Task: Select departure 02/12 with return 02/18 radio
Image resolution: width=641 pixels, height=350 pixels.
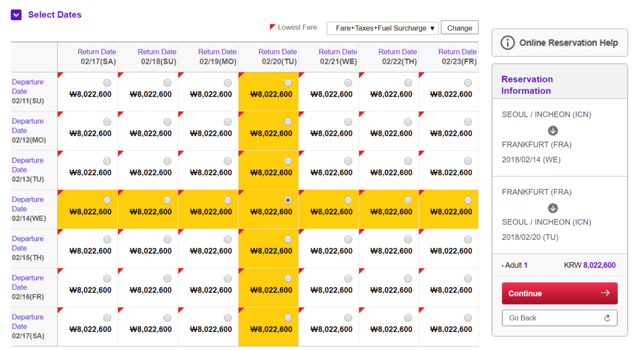Action: point(168,122)
